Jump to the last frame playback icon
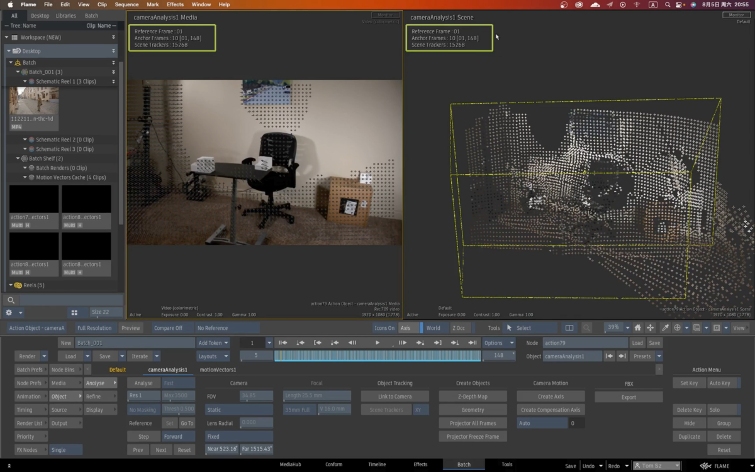755x472 pixels. pos(473,343)
